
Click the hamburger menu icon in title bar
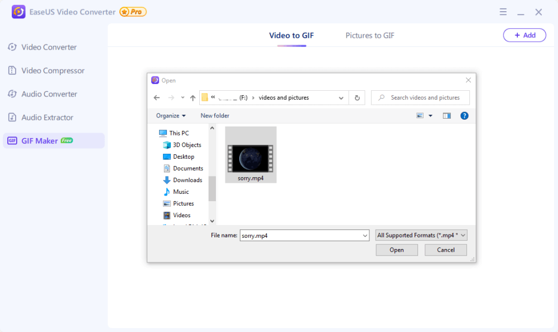(503, 12)
